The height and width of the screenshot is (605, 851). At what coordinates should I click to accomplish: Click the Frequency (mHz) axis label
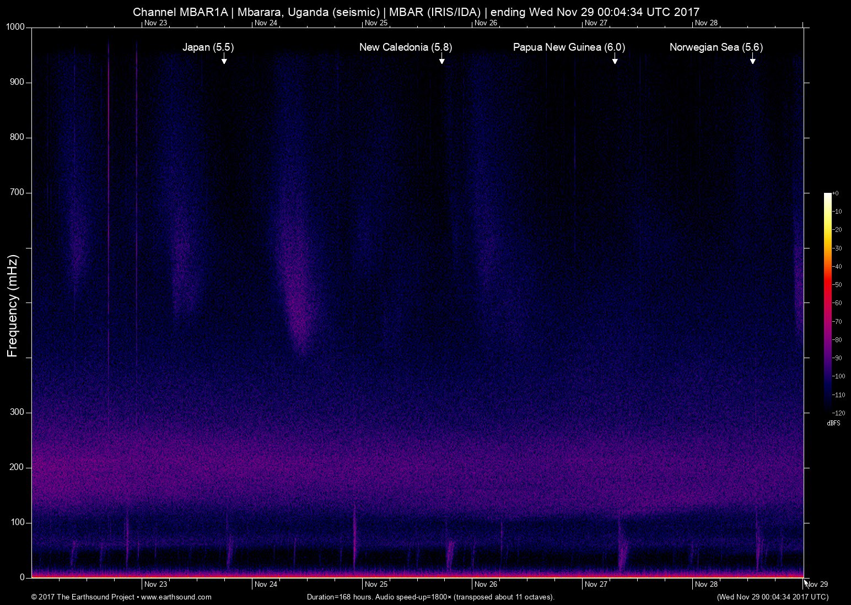[13, 306]
